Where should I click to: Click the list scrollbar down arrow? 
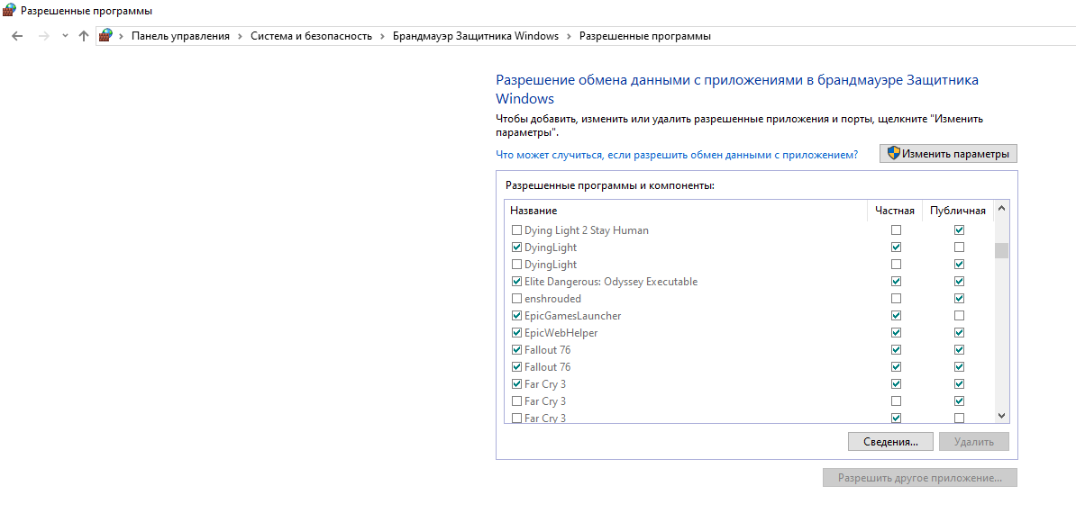[1001, 416]
